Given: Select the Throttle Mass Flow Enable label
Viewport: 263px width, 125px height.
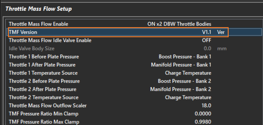Looking at the screenshot, I should click(x=38, y=24).
